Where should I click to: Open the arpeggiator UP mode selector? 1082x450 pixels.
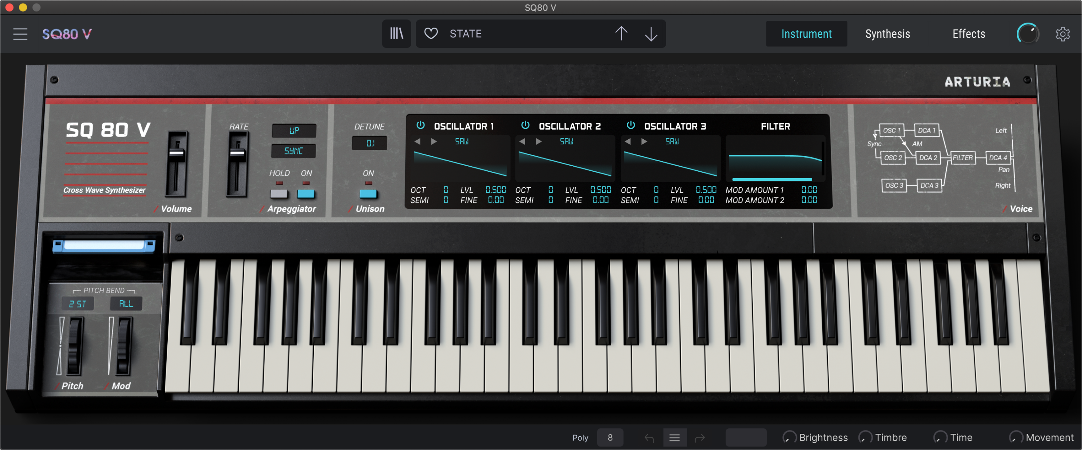click(294, 130)
